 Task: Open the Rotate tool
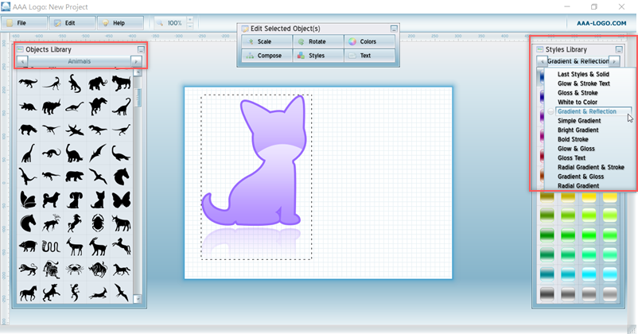coord(318,41)
